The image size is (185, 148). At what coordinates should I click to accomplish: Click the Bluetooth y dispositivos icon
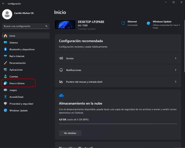point(5,49)
